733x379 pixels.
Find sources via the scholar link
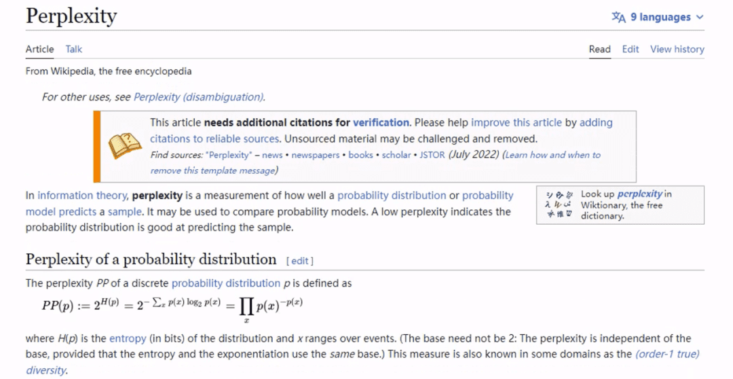(396, 155)
